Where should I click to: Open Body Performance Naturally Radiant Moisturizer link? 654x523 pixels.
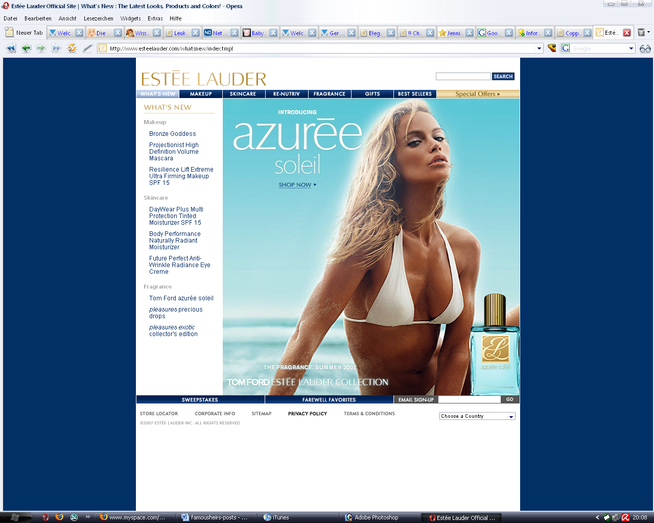tap(175, 241)
